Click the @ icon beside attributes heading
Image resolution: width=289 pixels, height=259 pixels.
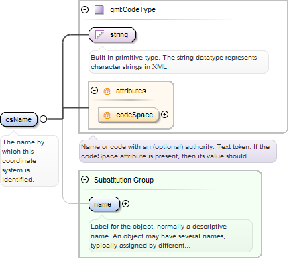[107, 91]
